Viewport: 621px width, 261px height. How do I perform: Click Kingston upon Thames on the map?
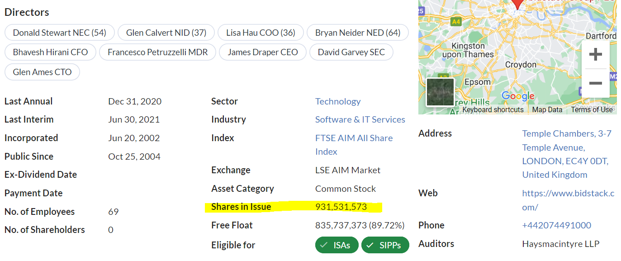pos(468,50)
